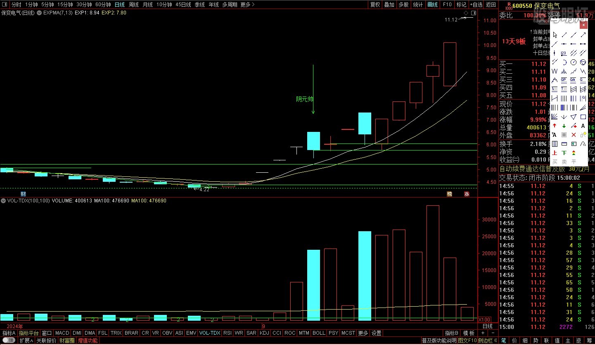Switch to 周线 weekly tab
This screenshot has width=595, height=345.
(134, 5)
